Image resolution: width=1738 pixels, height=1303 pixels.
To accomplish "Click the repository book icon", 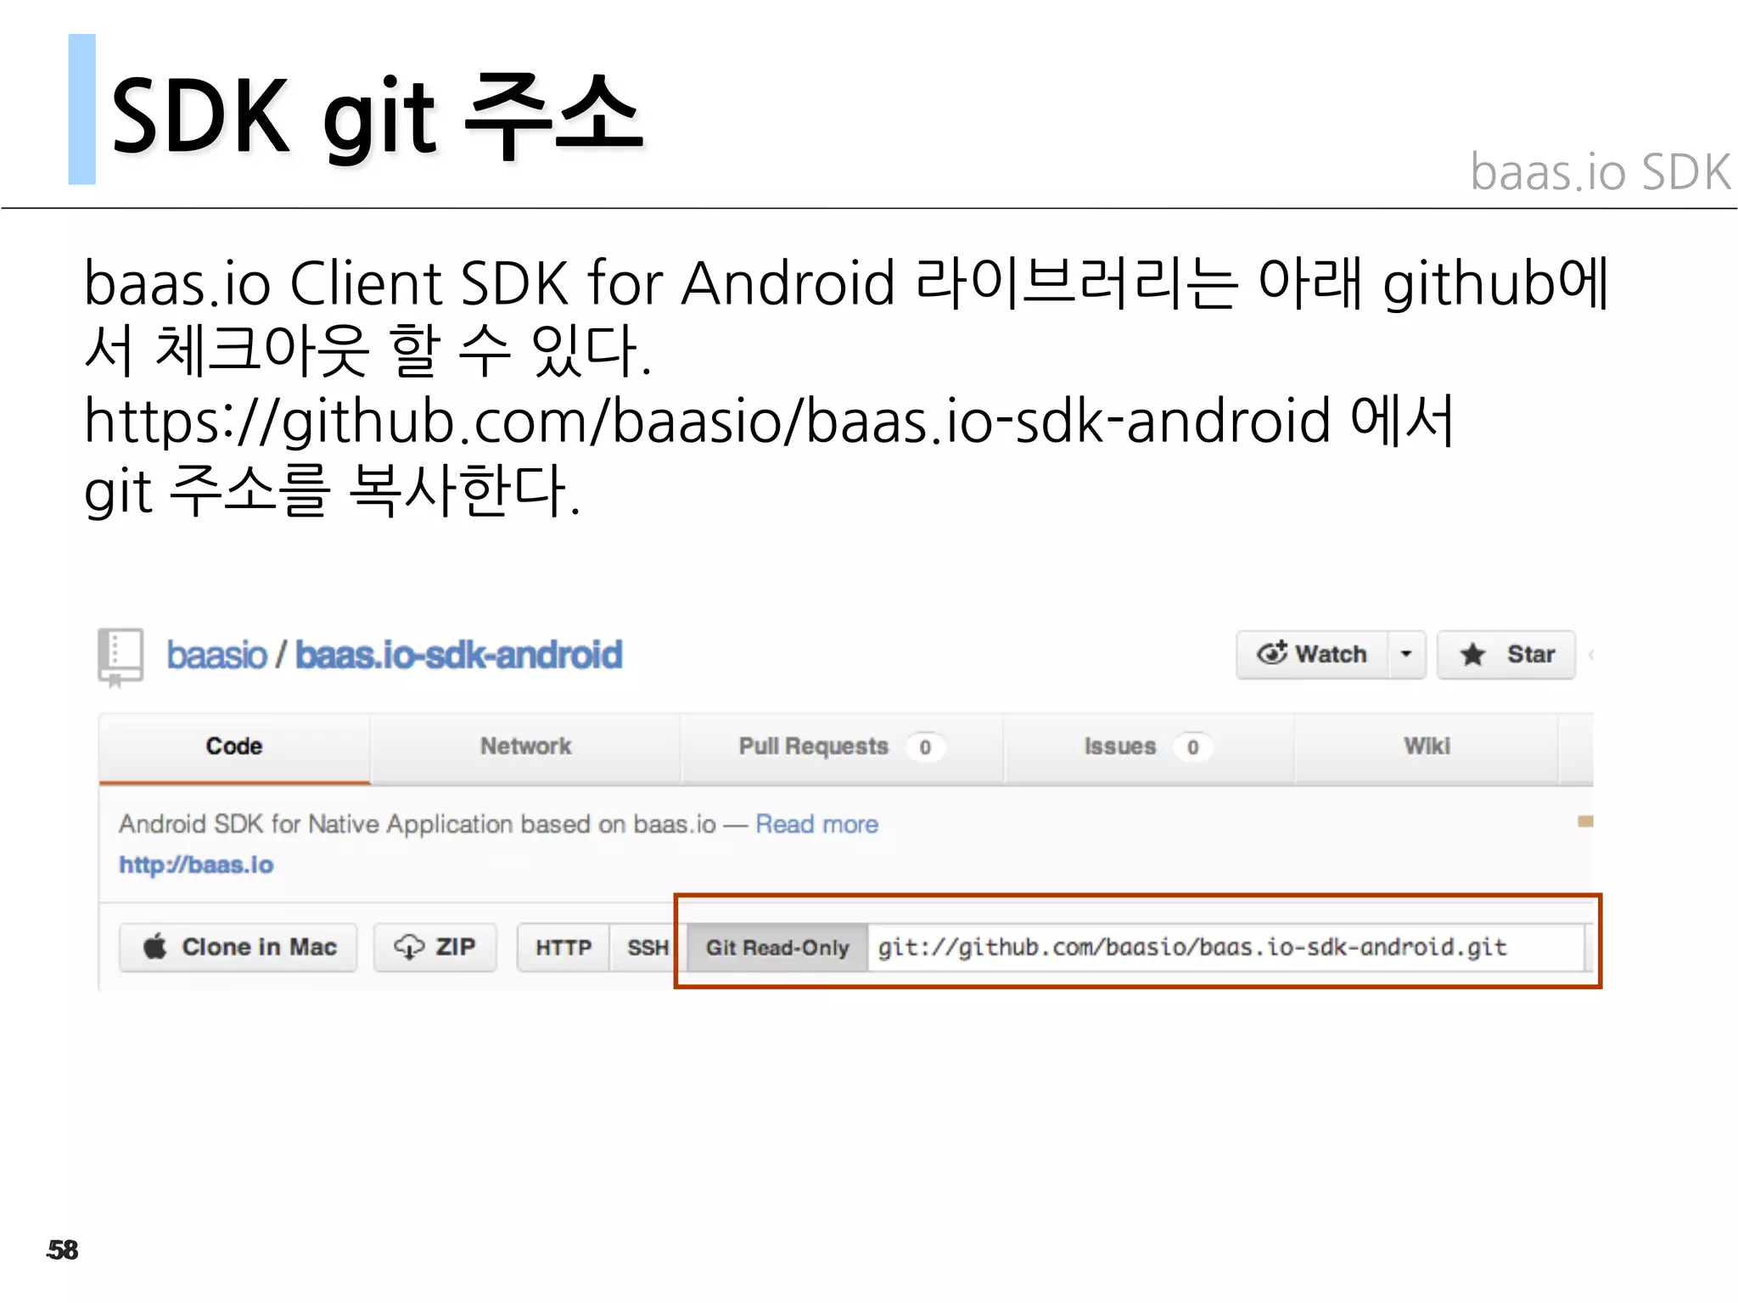I will (x=120, y=657).
